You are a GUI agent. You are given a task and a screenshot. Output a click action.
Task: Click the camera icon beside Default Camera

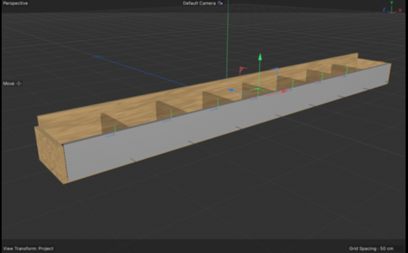click(220, 3)
